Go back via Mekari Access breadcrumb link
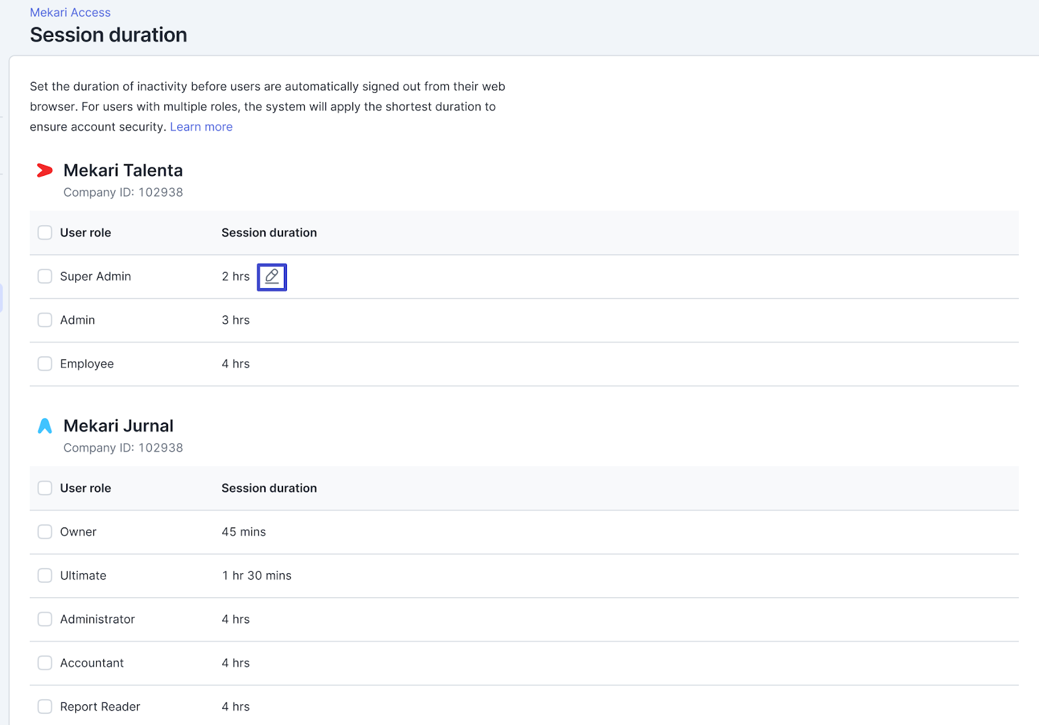Viewport: 1039px width, 725px height. coord(70,12)
